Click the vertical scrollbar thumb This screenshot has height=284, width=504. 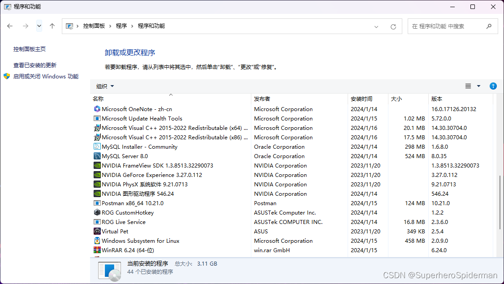coord(500,202)
